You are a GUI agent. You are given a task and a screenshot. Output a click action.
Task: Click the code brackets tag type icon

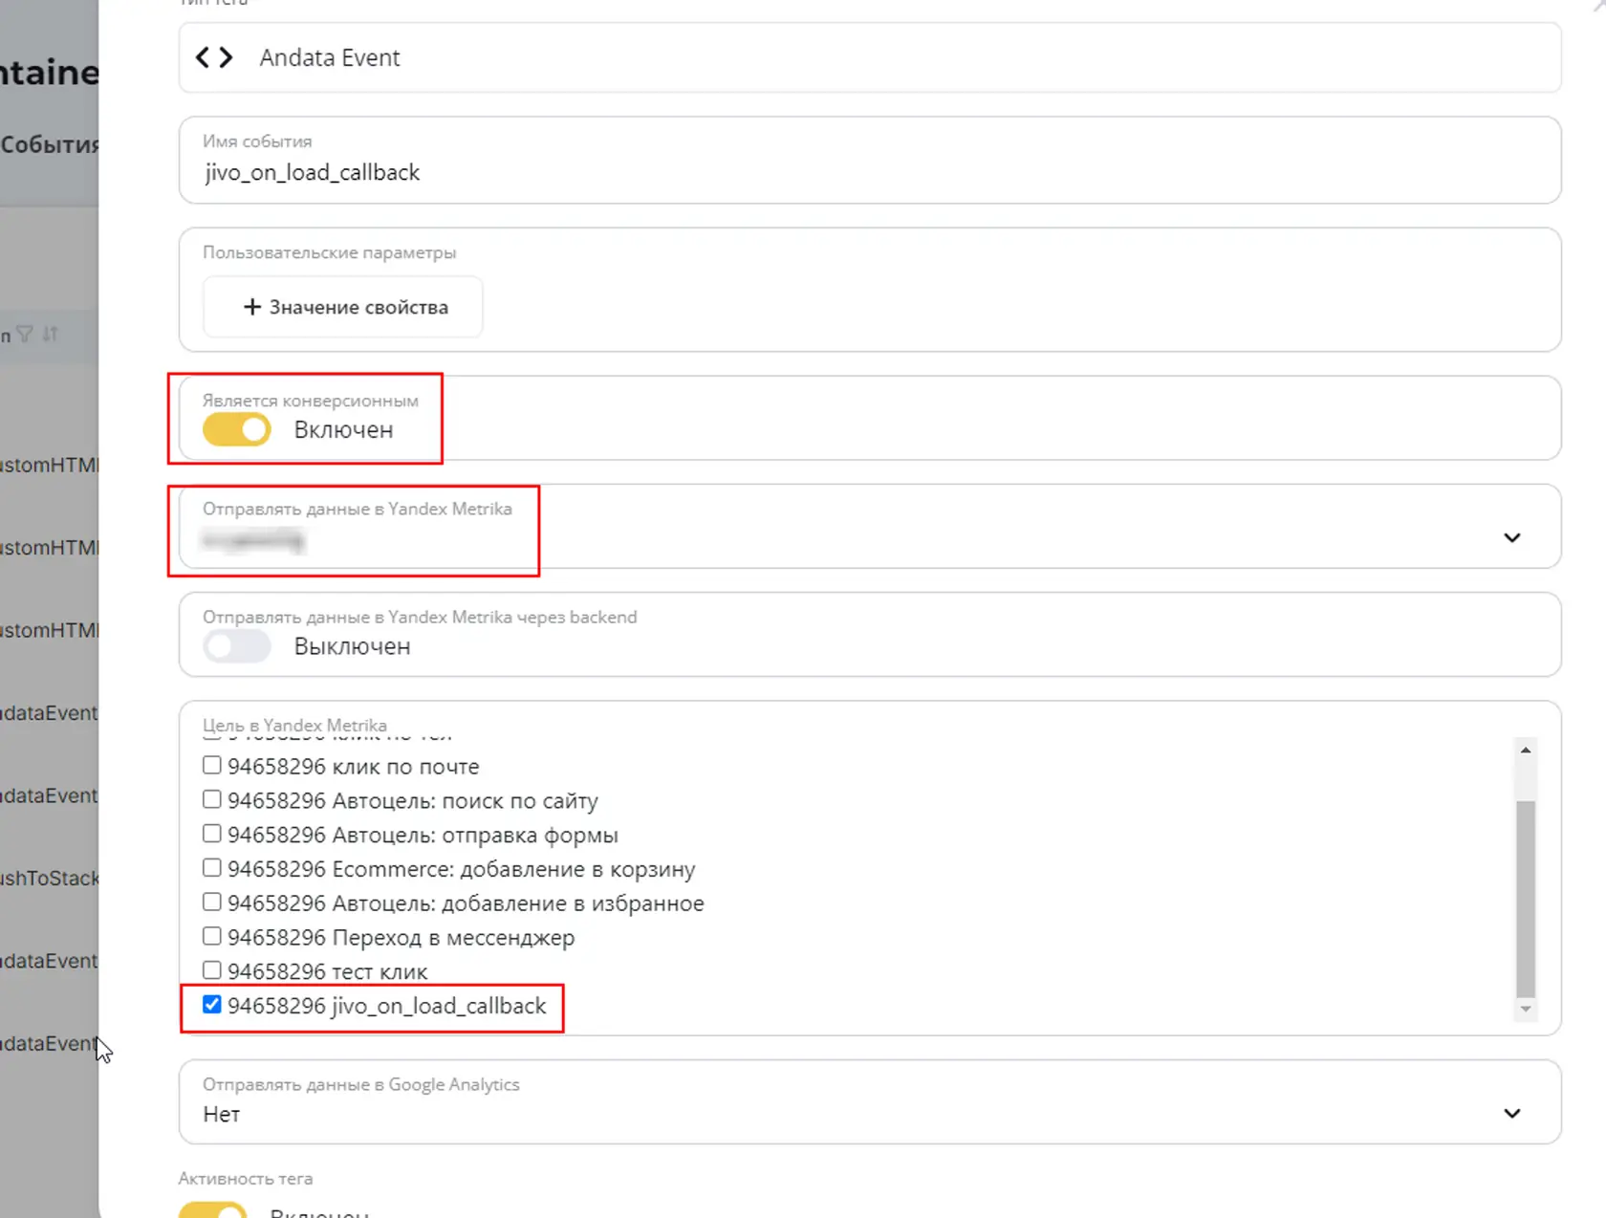[x=214, y=57]
